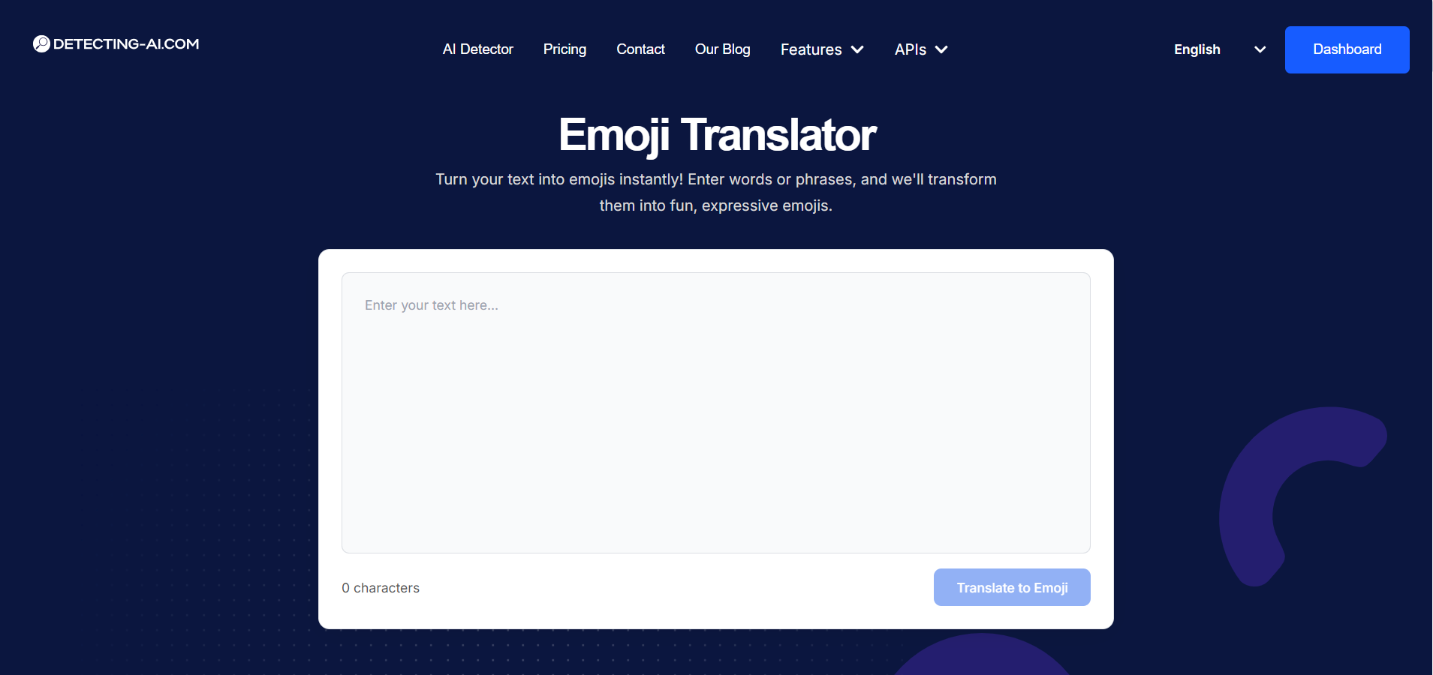Visit the Contact page
Screen dimensions: 1433x675
click(x=640, y=49)
